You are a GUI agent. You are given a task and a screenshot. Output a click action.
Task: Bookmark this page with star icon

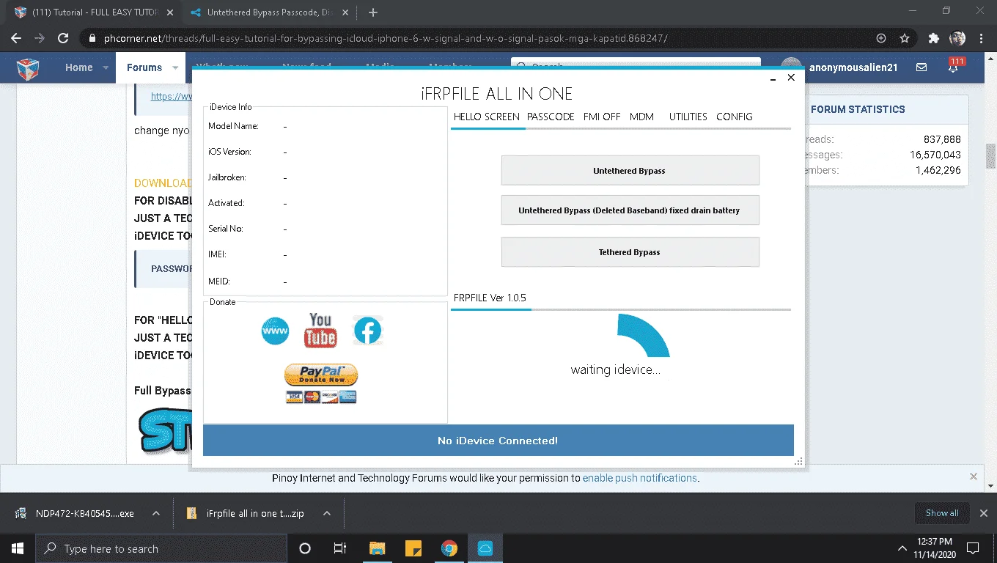[x=905, y=38]
